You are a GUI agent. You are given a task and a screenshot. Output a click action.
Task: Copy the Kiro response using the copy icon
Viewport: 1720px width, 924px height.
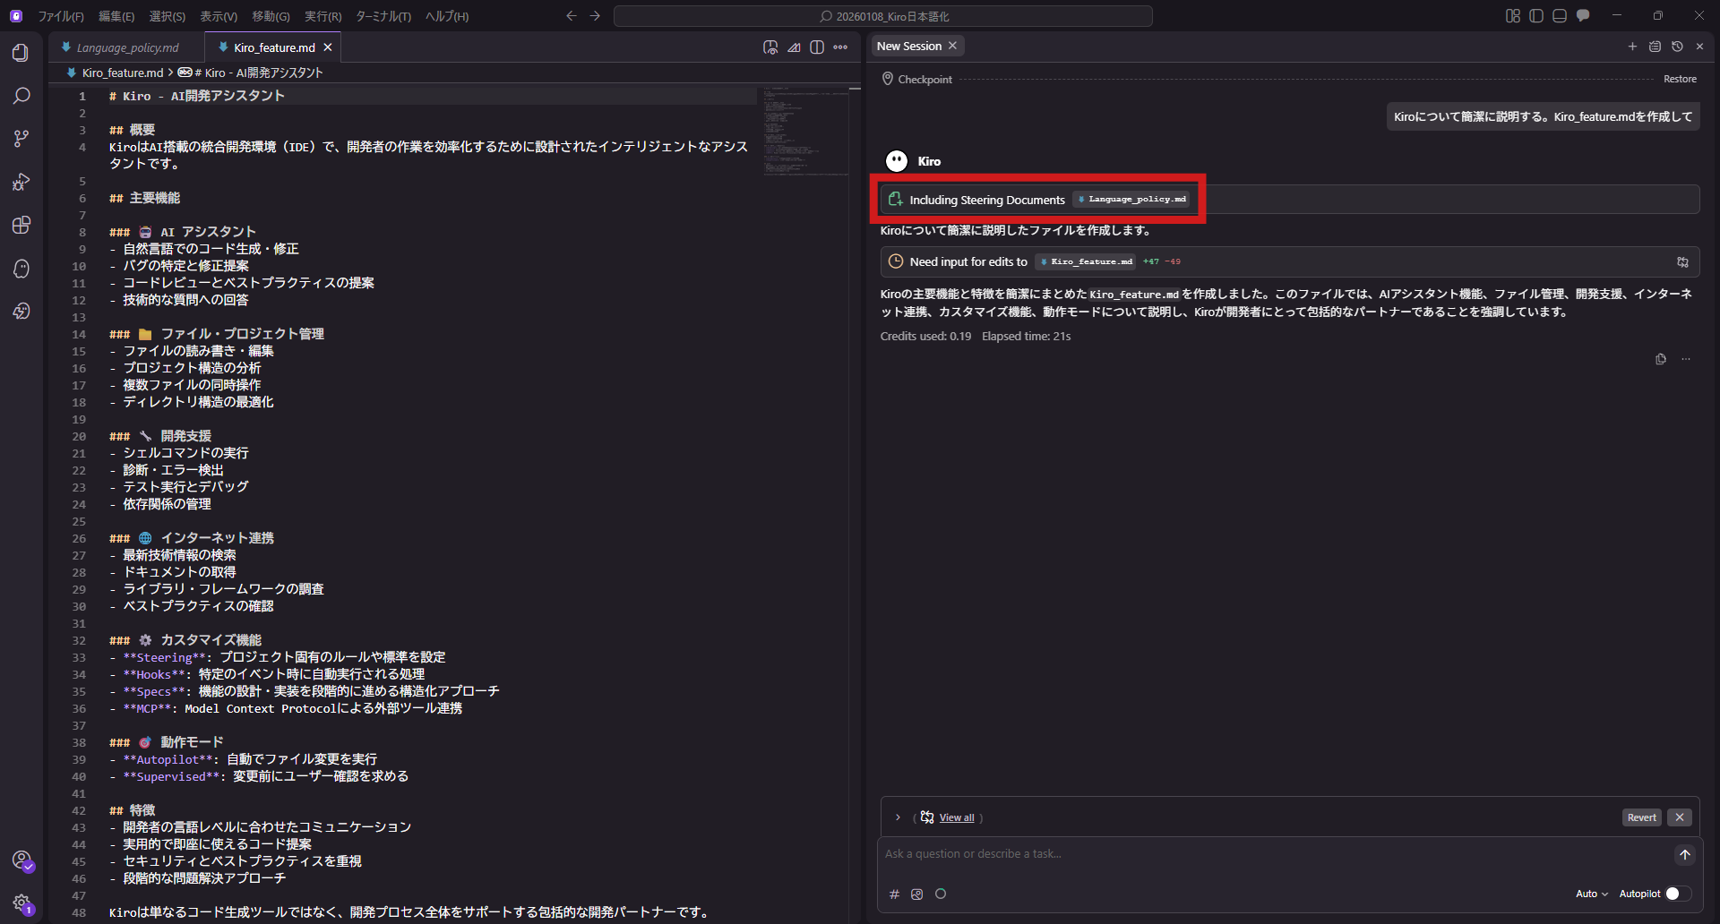pos(1661,359)
